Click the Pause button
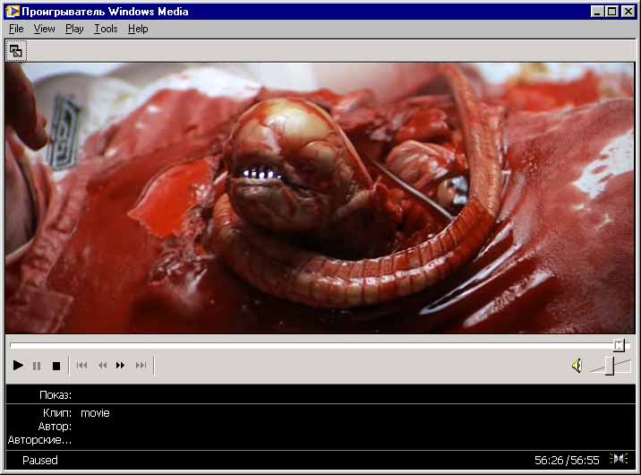641x475 pixels. pyautogui.click(x=37, y=366)
